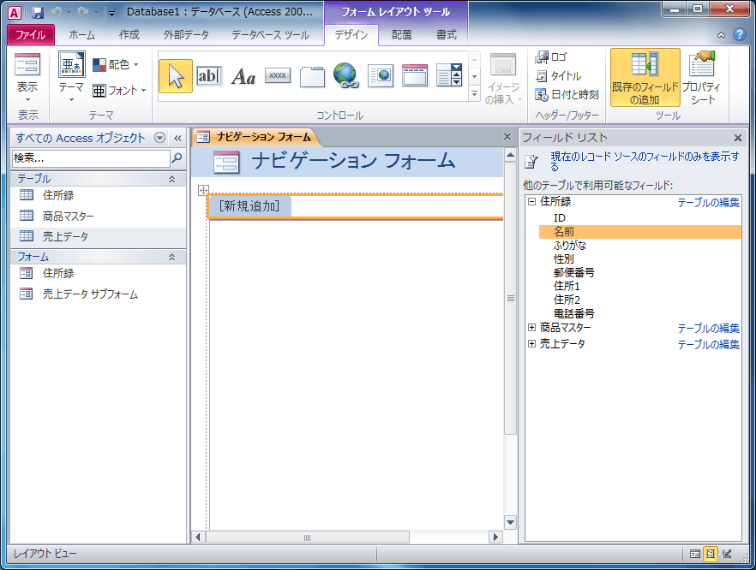Select the text box control
The width and height of the screenshot is (756, 570).
coord(209,76)
